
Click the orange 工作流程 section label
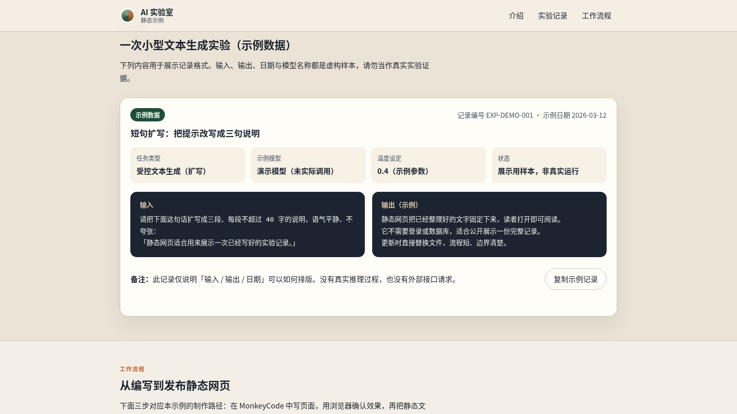point(132,369)
